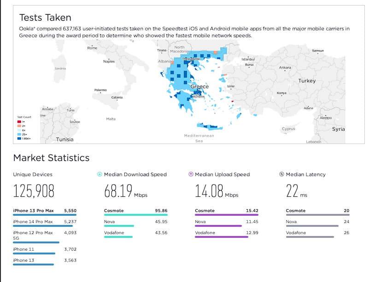Click the 15.42 upload speed value

(252, 211)
